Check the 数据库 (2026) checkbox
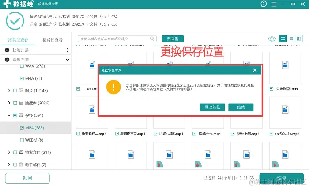 (15, 103)
